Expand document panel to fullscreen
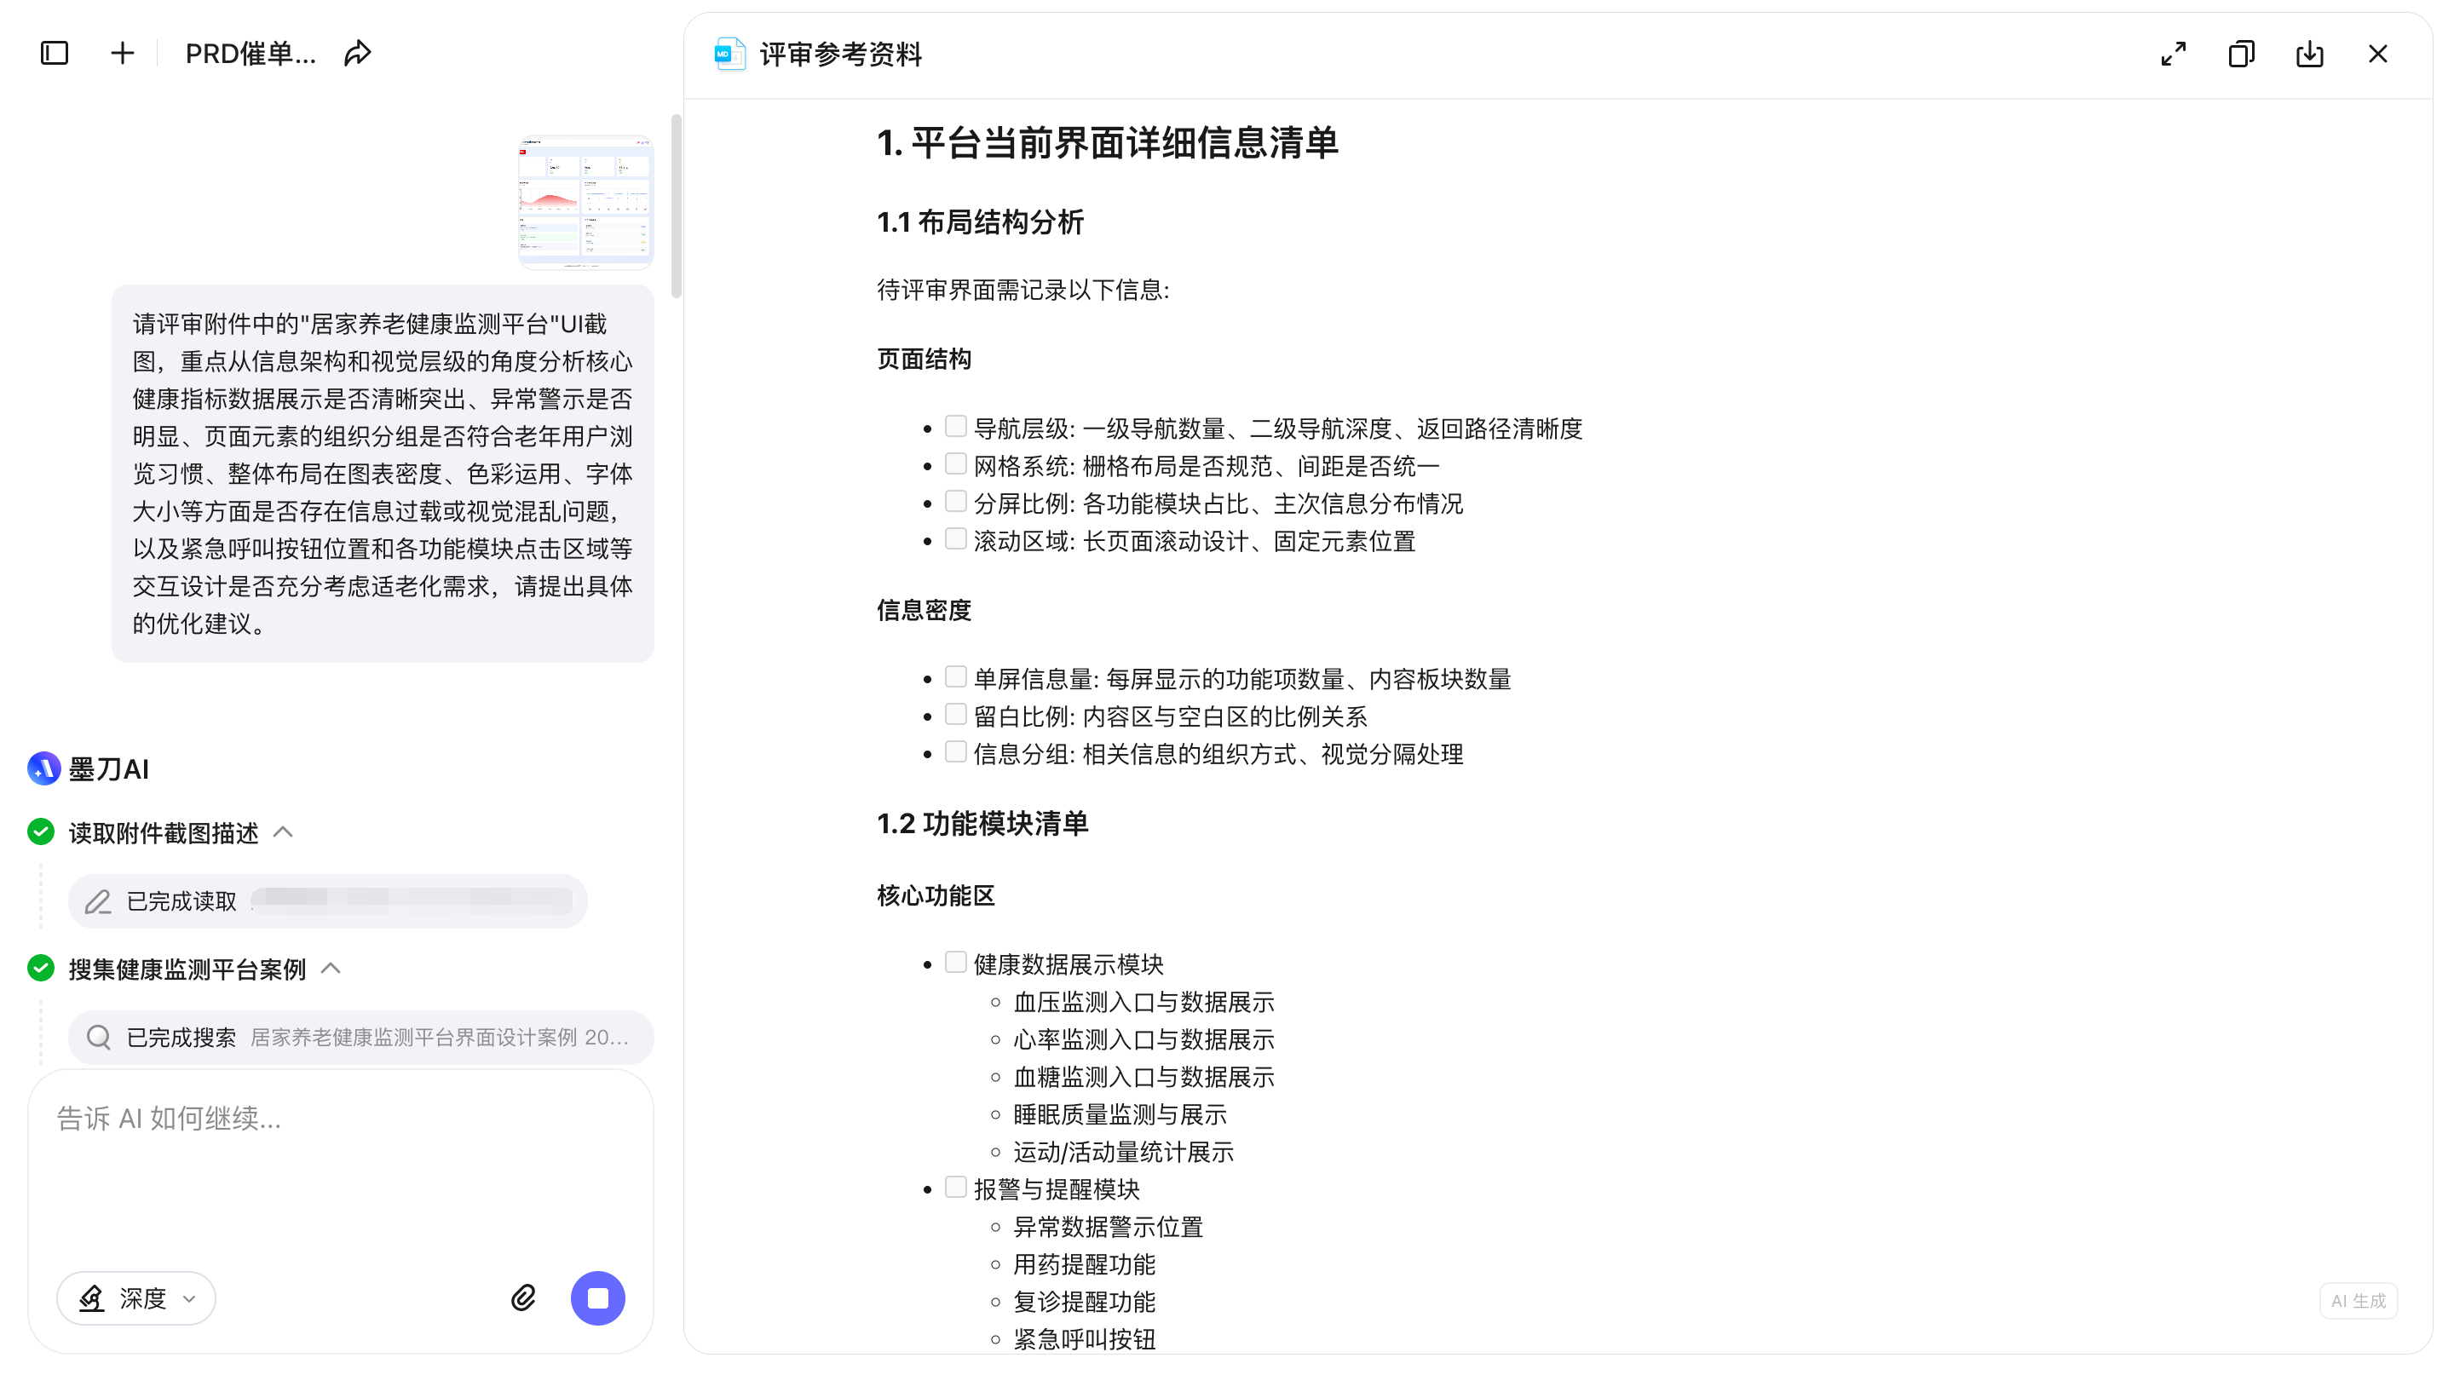Image resolution: width=2454 pixels, height=1375 pixels. pyautogui.click(x=2173, y=55)
